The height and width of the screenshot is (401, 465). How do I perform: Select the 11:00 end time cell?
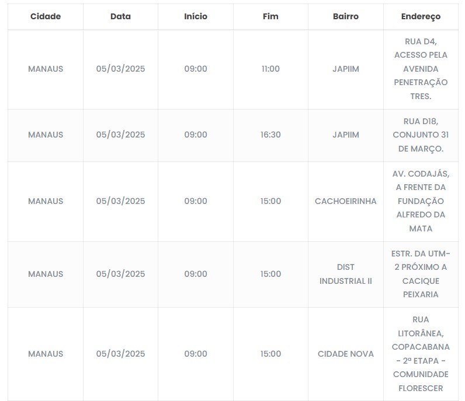point(270,69)
